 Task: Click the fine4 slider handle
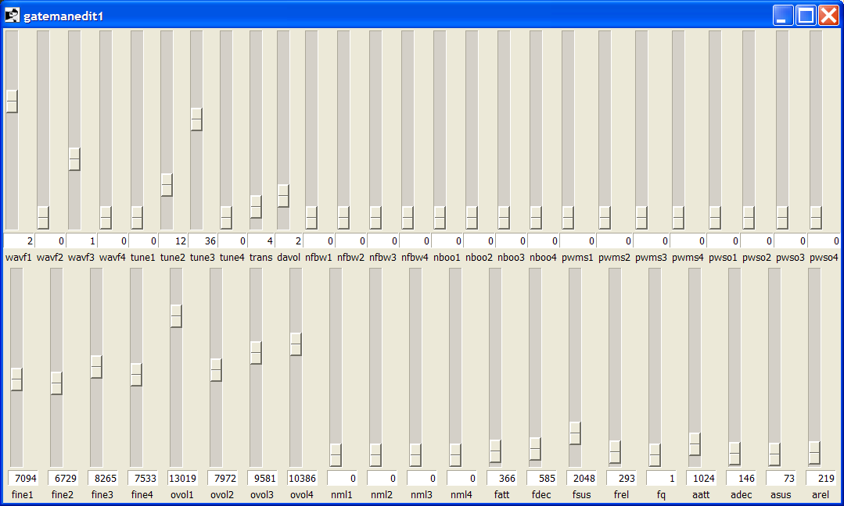click(136, 375)
